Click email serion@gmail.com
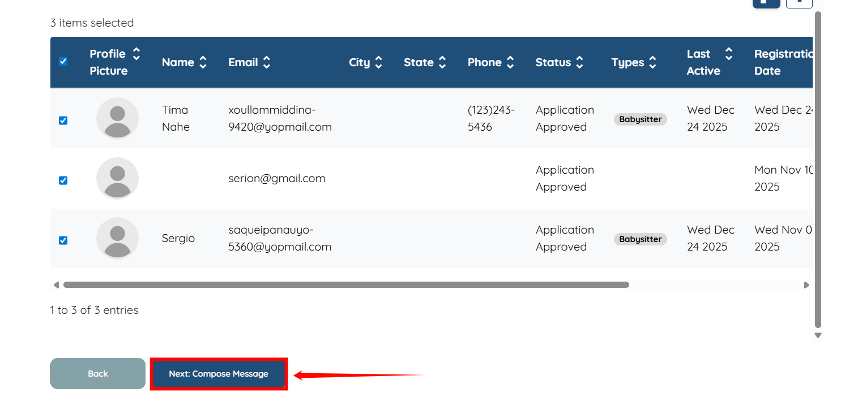The image size is (841, 397). click(277, 178)
